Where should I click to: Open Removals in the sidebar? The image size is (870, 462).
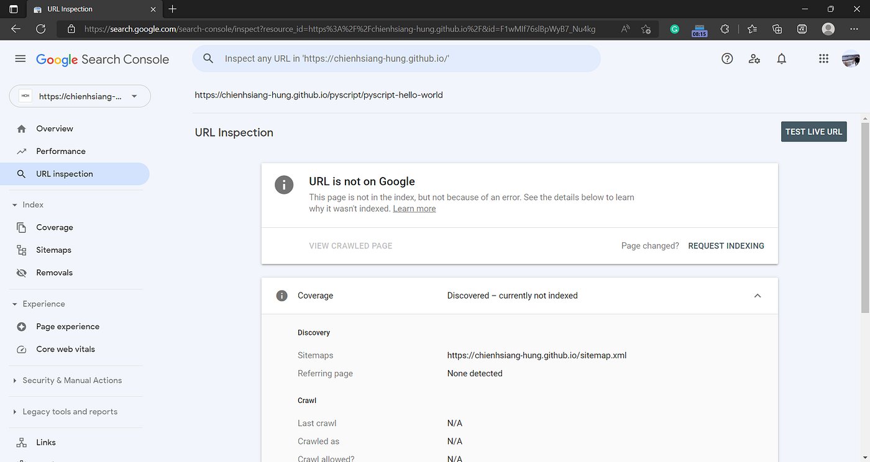point(75,273)
